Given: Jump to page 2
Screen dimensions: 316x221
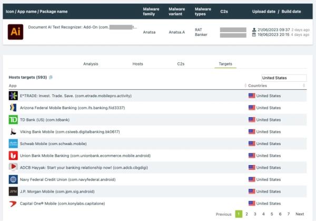Looking at the screenshot, I should tap(246, 214).
